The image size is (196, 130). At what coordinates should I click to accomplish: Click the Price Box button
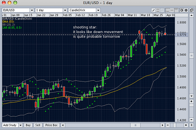coord(51,125)
